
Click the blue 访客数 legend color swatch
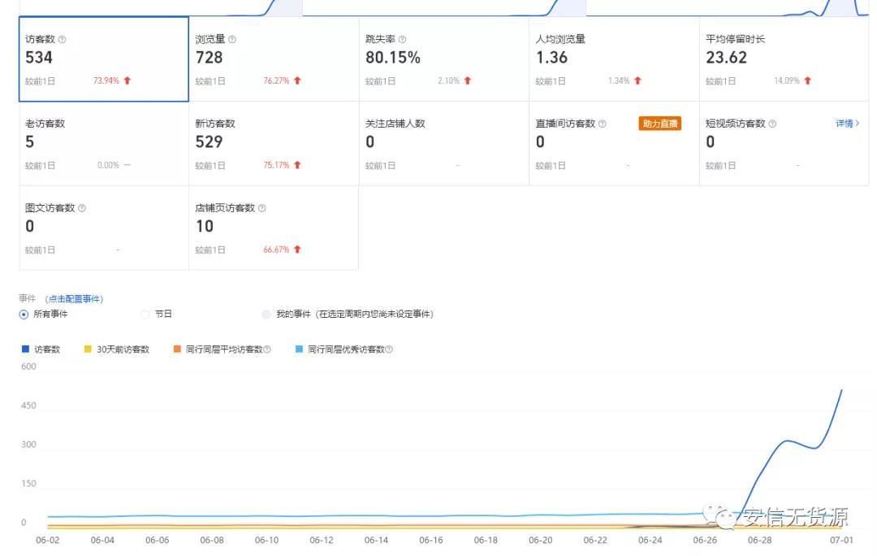26,349
